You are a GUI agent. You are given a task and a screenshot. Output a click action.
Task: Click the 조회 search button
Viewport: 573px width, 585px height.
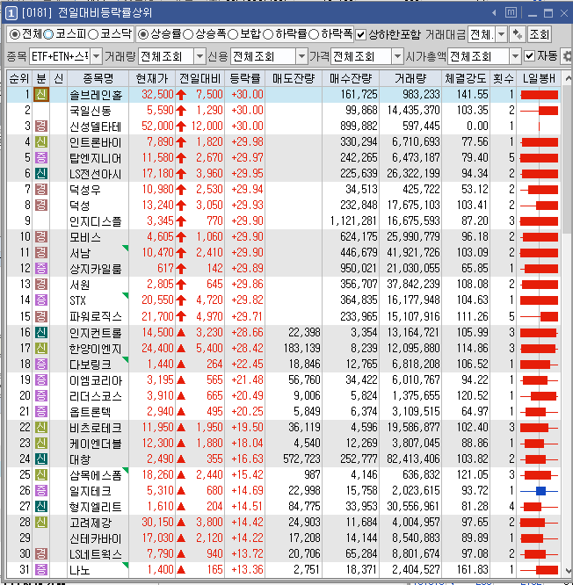pyautogui.click(x=539, y=35)
